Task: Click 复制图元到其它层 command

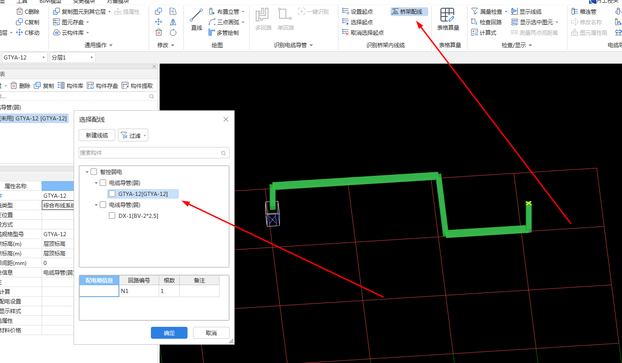Action: (82, 11)
